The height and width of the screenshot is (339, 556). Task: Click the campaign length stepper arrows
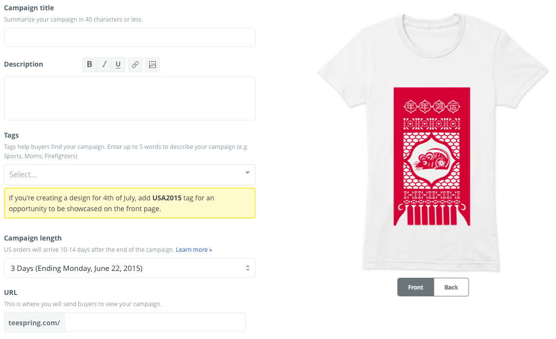248,268
